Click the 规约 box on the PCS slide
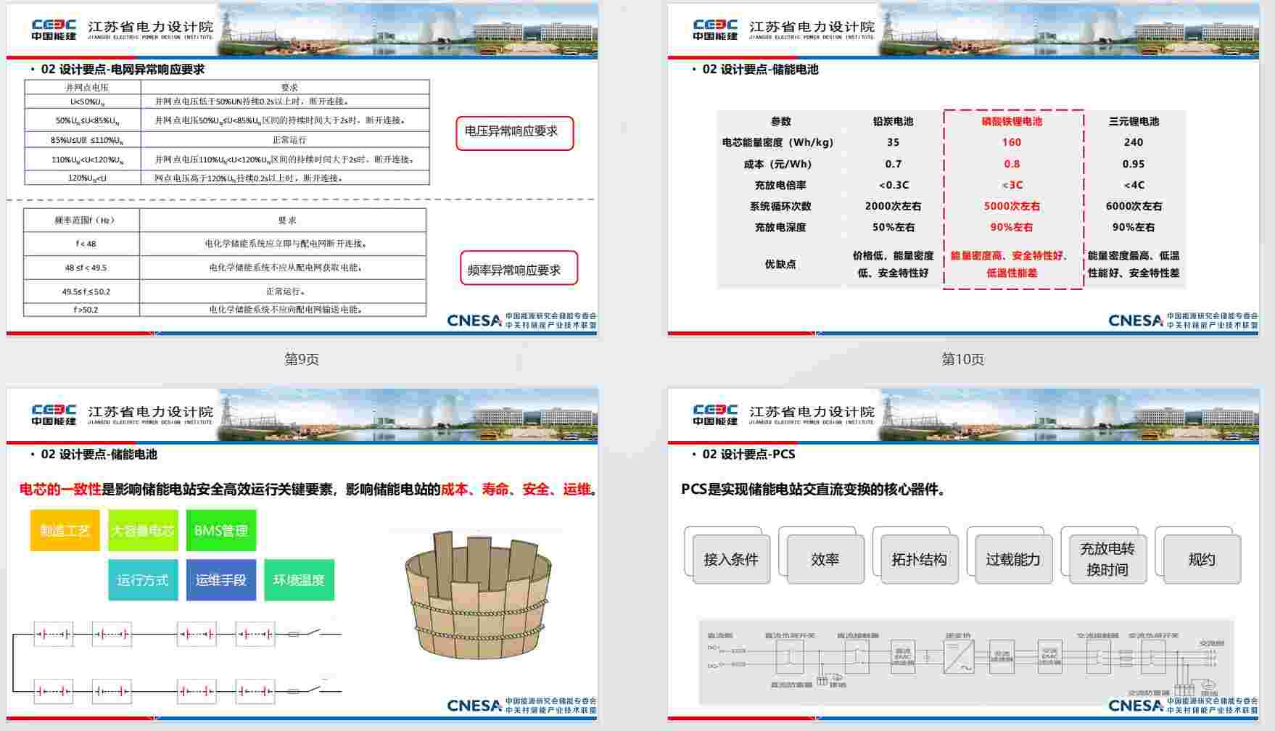This screenshot has width=1275, height=731. [x=1201, y=559]
